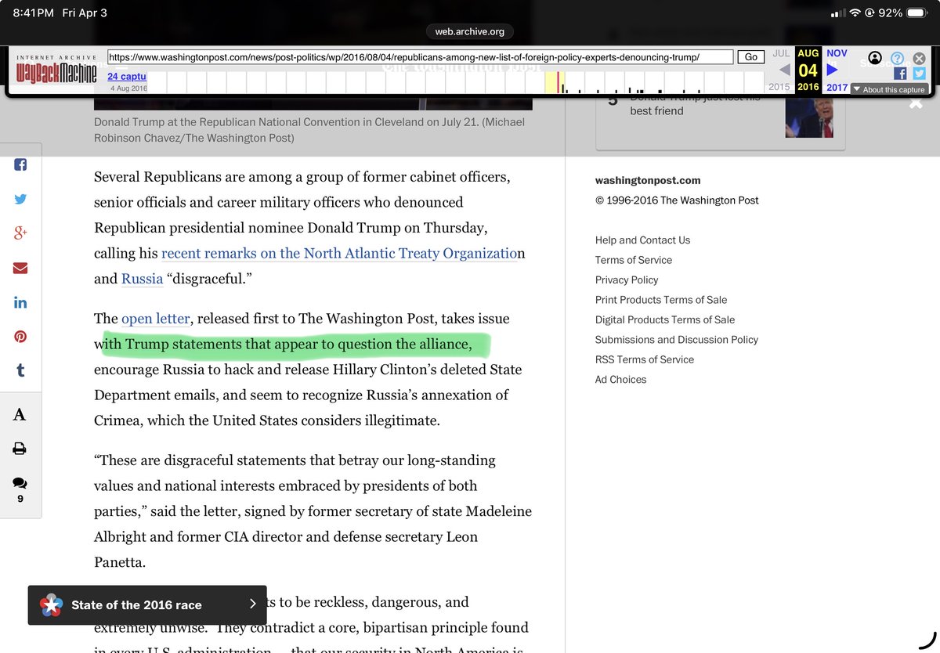Screen dimensions: 940x653
Task: Open Digital Products Terms of Sale
Action: 665,319
